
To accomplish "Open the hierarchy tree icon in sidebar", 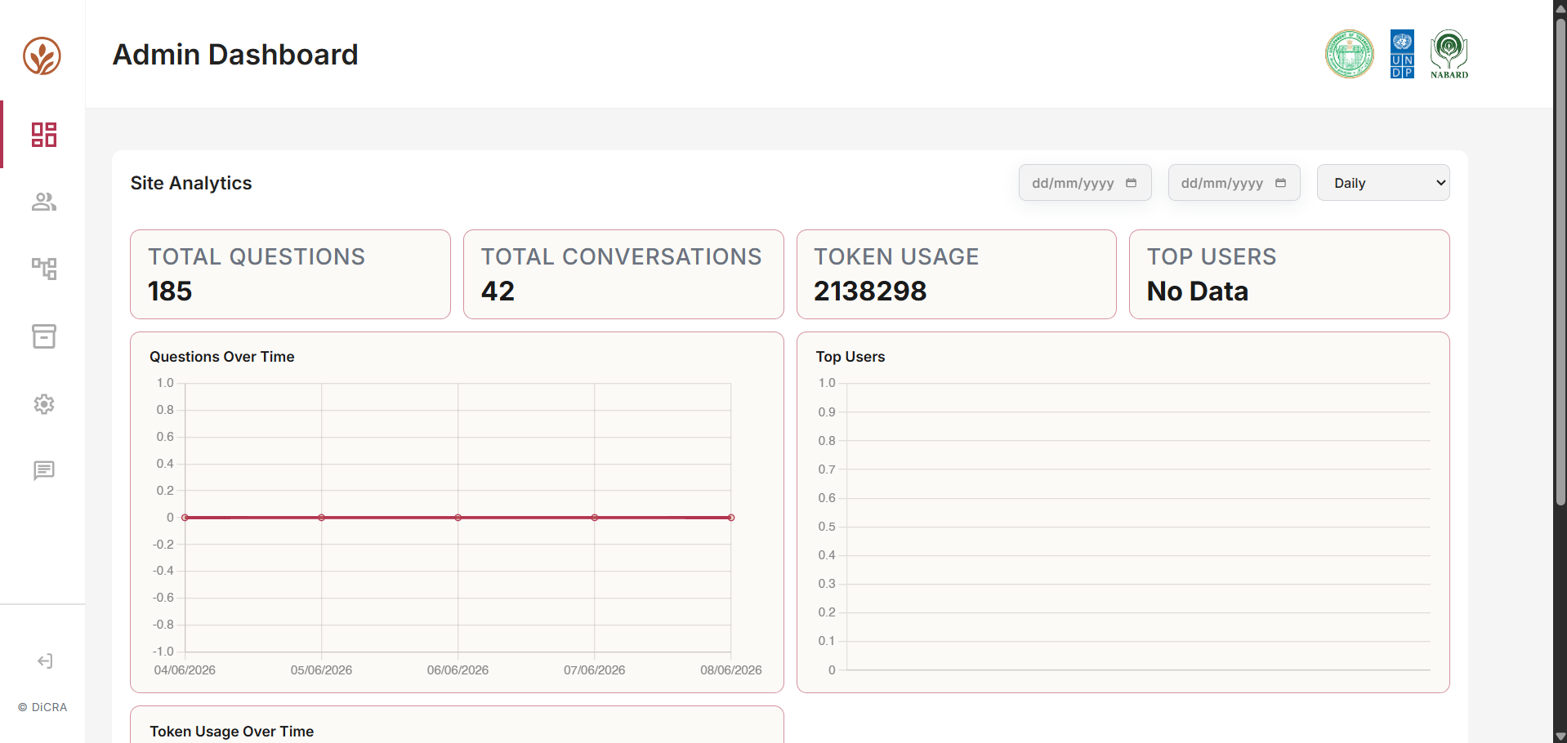I will (44, 269).
